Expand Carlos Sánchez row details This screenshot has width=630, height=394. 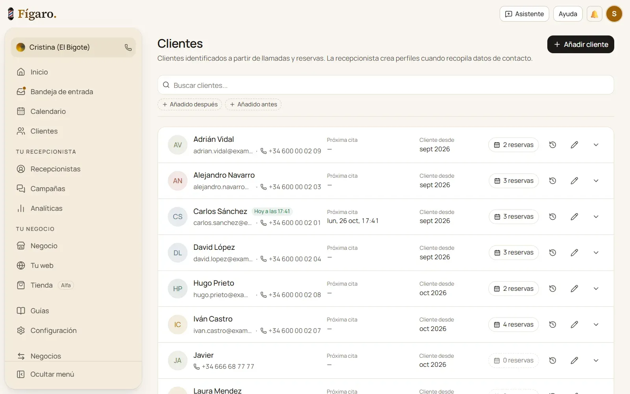tap(596, 216)
